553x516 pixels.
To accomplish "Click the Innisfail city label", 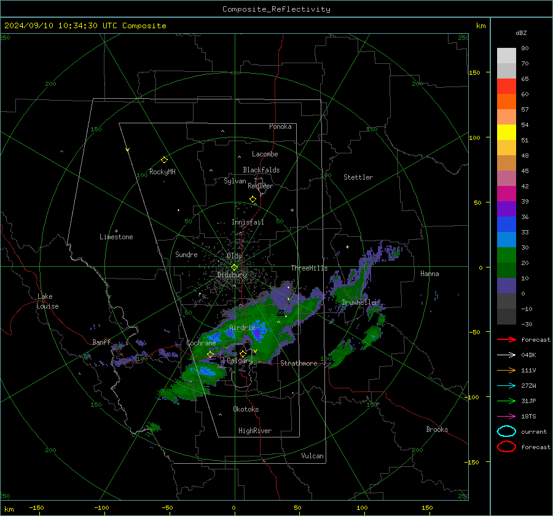I will 248,222.
